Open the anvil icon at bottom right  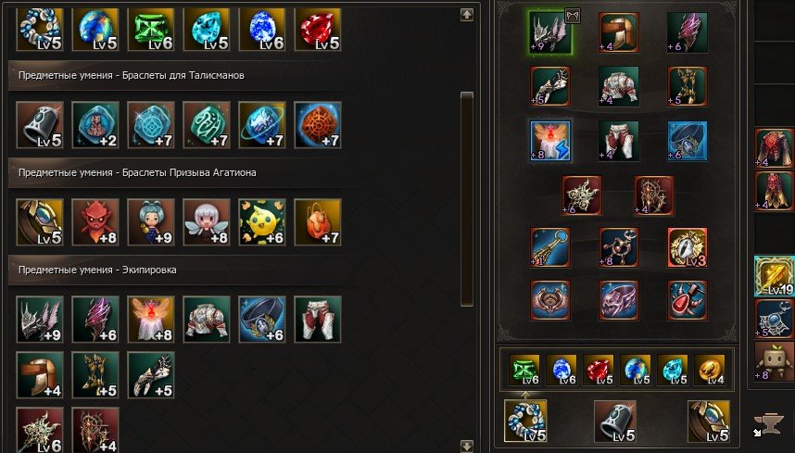(769, 423)
